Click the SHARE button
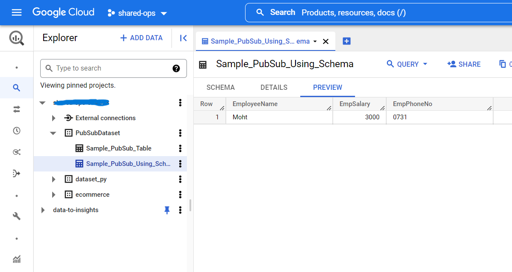Screen dimensions: 512x272 pyautogui.click(x=463, y=64)
